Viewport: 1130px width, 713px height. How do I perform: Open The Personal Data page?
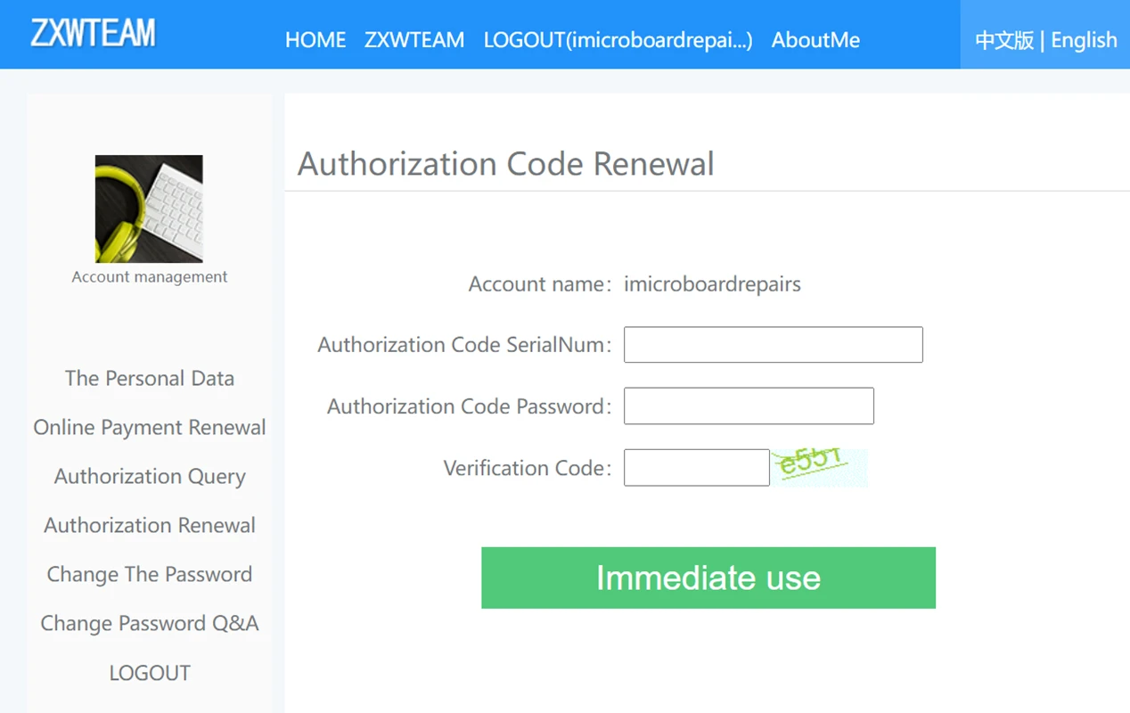coord(150,378)
